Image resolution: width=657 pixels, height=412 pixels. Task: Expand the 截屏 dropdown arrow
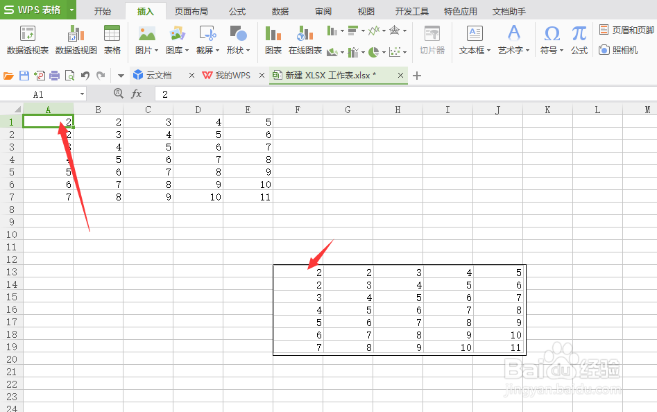217,51
